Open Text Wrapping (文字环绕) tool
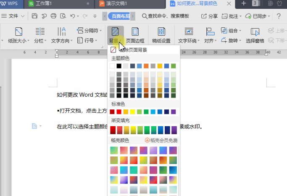Viewport: 287px width, 196px height. click(189, 35)
